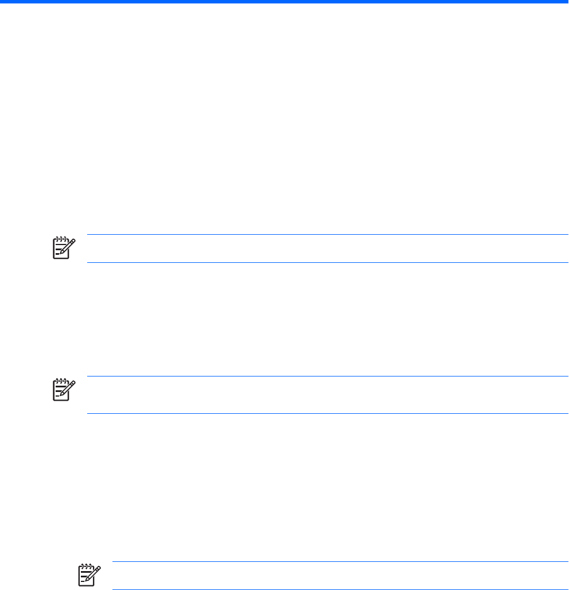Viewport: 569px width, 590px height.
Task: Click the lower blue rule of the topmost note
Action: [328, 263]
